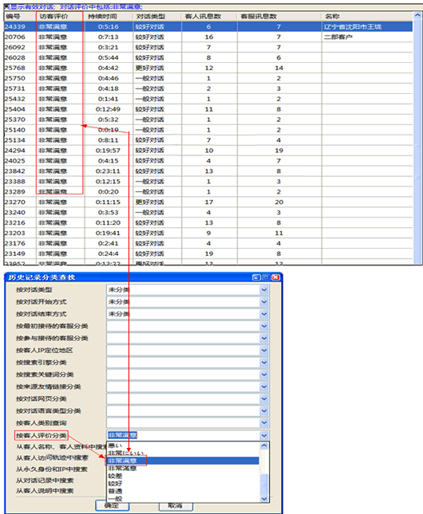The image size is (423, 514).
Task: Select conversation row 24025
Action: tap(208, 161)
